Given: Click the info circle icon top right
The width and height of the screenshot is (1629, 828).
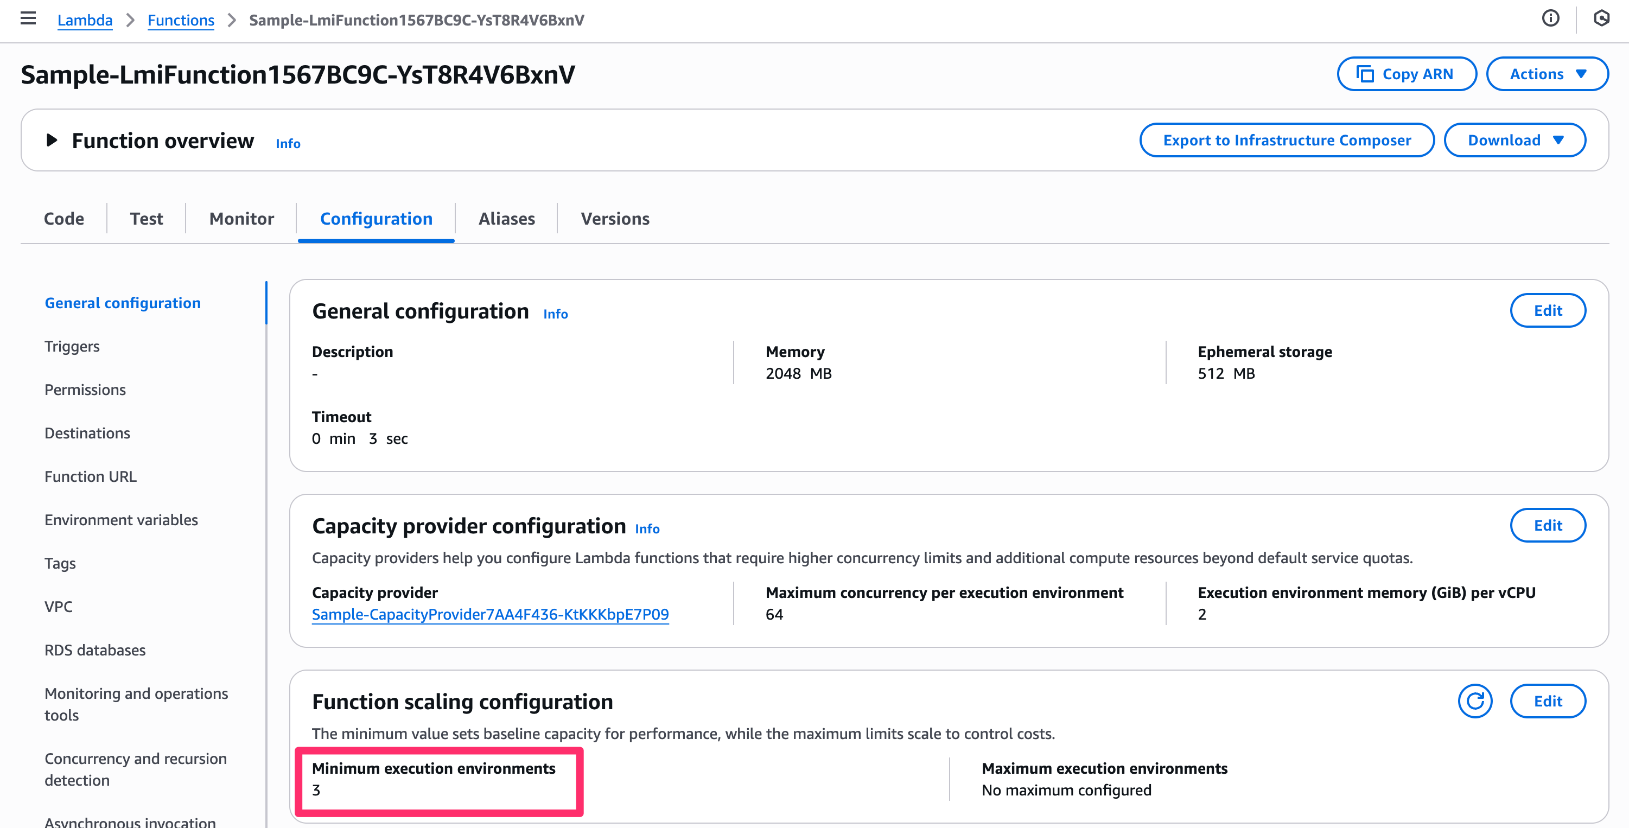Looking at the screenshot, I should 1550,18.
